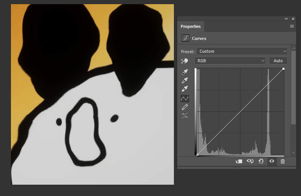Reset curves to adjustment defaults

pyautogui.click(x=261, y=161)
